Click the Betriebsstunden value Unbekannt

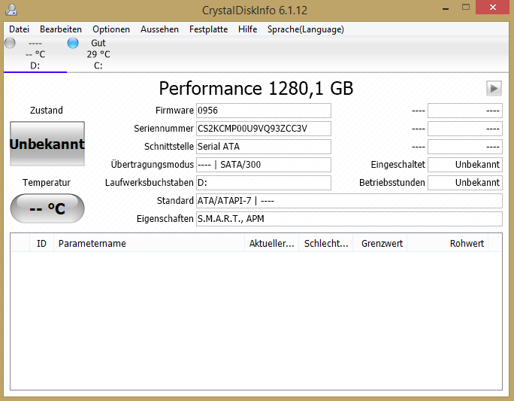[465, 183]
